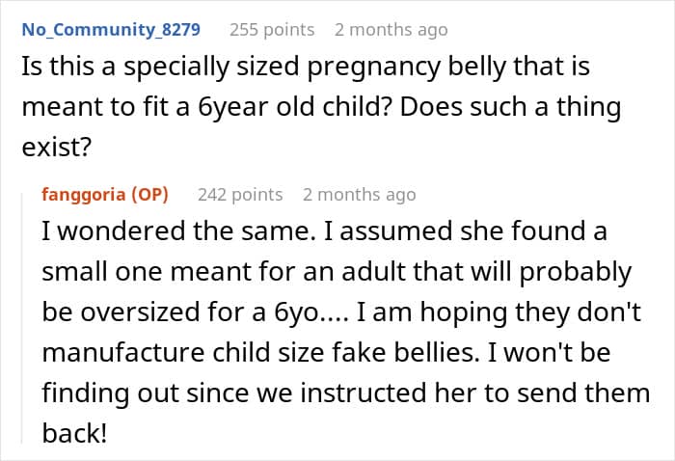This screenshot has height=461, width=675.
Task: Click "finding out since we instructed her" line
Action: (x=259, y=393)
